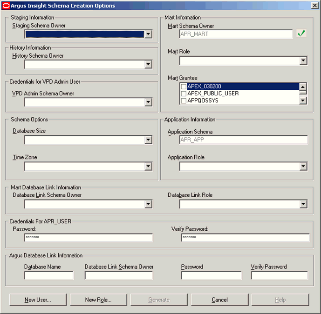Check the APPQOSSYS grantee checkbox
321x314 pixels.
point(184,100)
